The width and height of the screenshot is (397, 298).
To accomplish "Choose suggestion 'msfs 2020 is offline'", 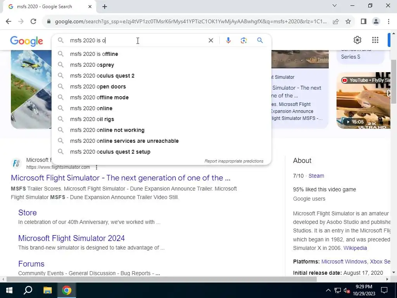I will tap(161, 54).
